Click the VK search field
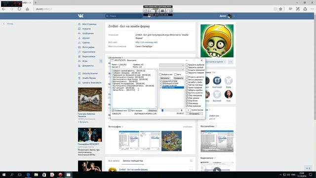This screenshot has height=178, width=316. 124,16
